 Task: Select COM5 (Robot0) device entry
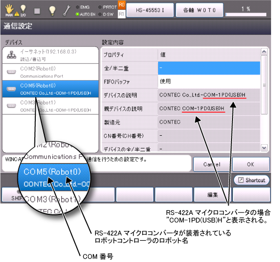pos(50,89)
